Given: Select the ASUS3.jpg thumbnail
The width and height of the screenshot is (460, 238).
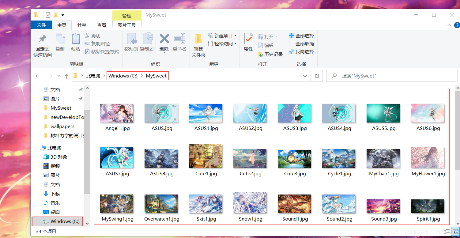Looking at the screenshot, I should (294, 113).
